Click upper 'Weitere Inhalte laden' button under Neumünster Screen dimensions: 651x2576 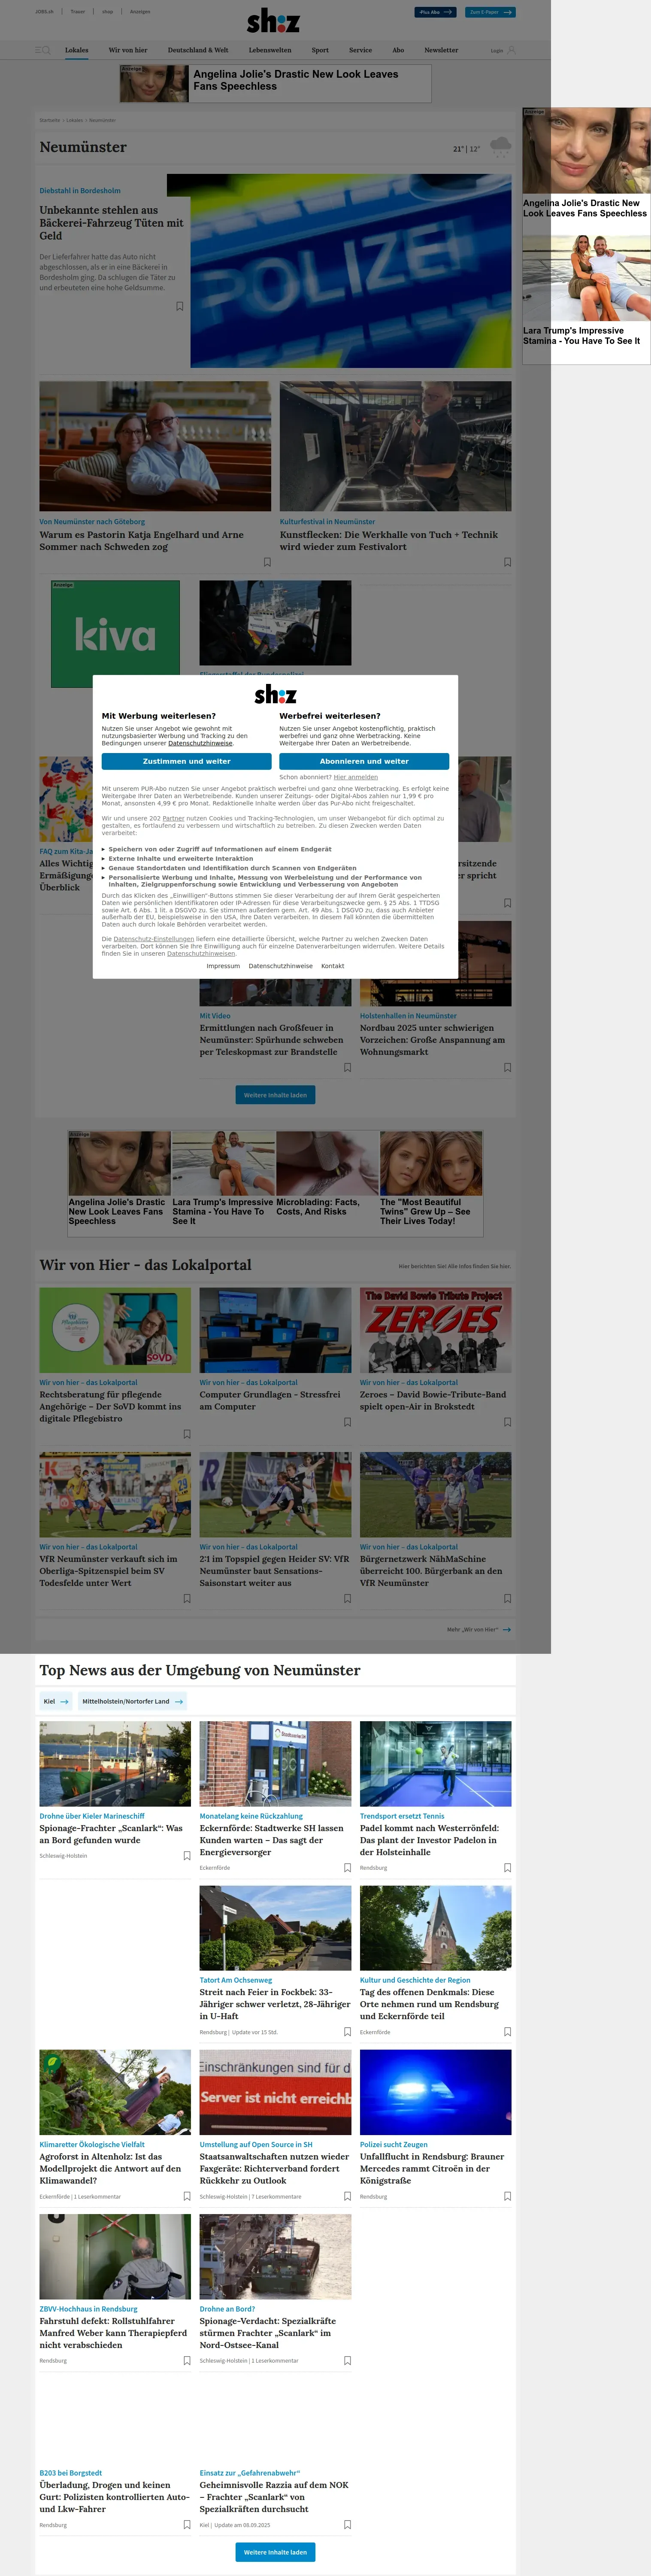[x=275, y=1095]
